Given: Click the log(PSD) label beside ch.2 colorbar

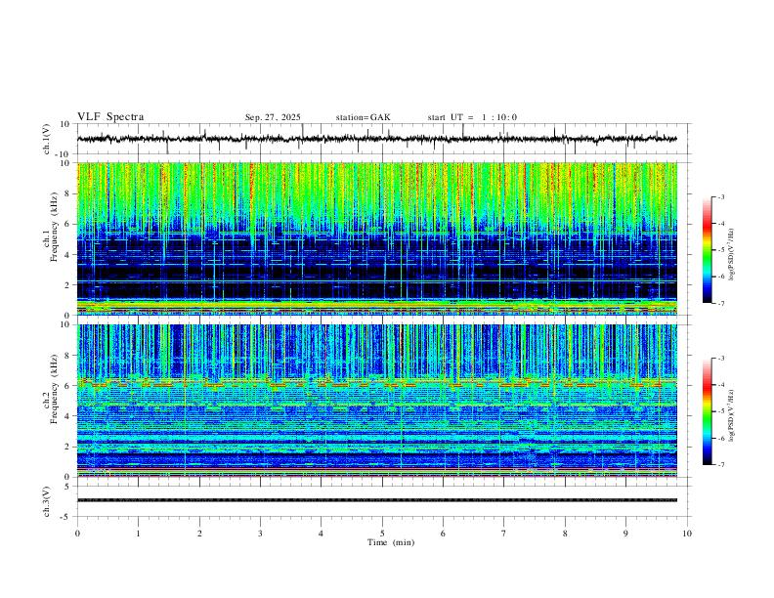Looking at the screenshot, I should point(732,415).
